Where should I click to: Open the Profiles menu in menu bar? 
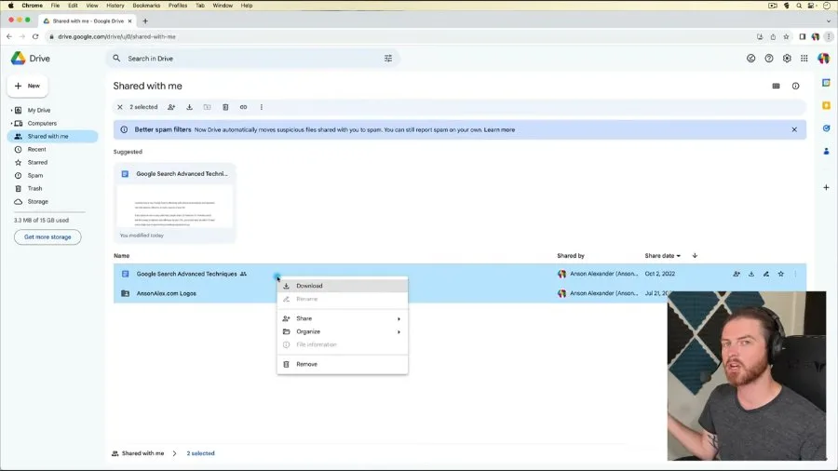point(178,6)
